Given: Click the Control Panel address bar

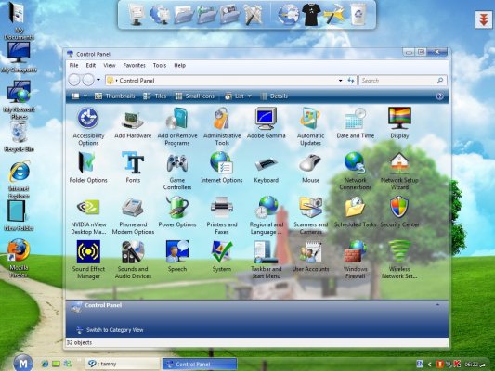Looking at the screenshot, I should coord(225,81).
